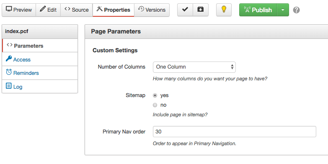Open the Reminders link
Screen dimensions: 328x164
pyautogui.click(x=26, y=73)
